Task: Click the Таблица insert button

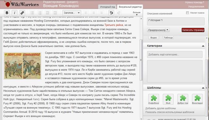Action: point(168,38)
